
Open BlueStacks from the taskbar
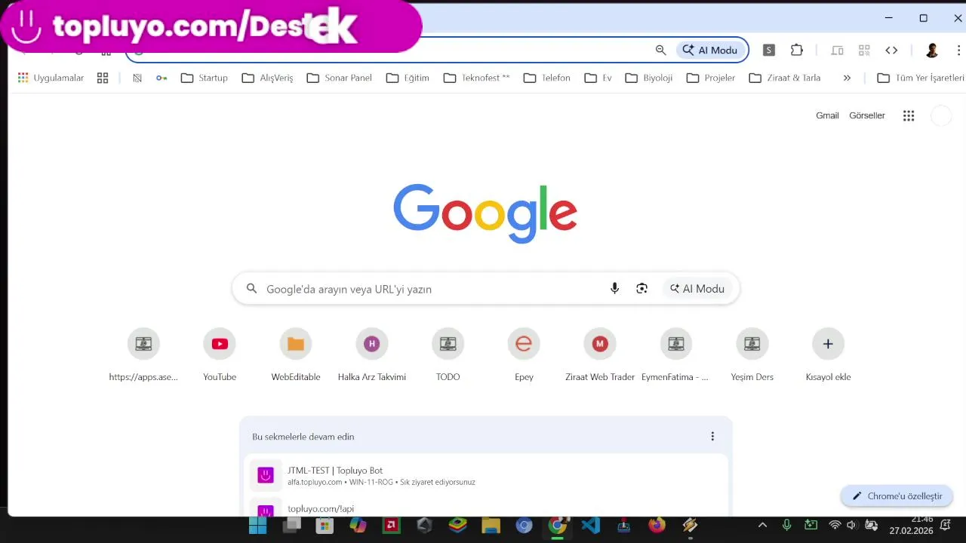[x=457, y=526]
